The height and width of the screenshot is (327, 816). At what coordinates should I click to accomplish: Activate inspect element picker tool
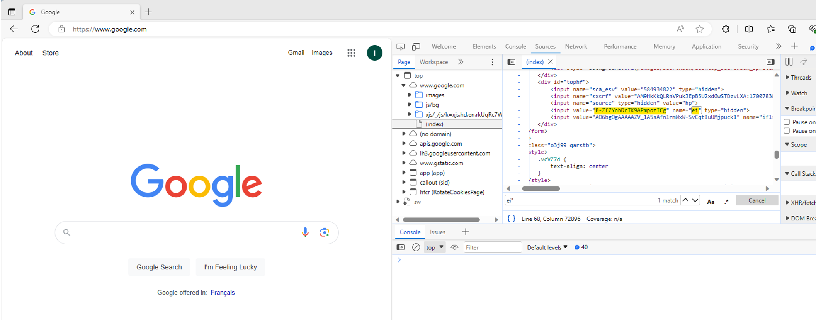click(x=401, y=47)
